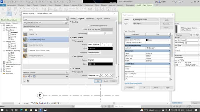The image size is (200, 112).
Task: Toggle checkbox next to Level 1 floor plan
Action: [9, 35]
